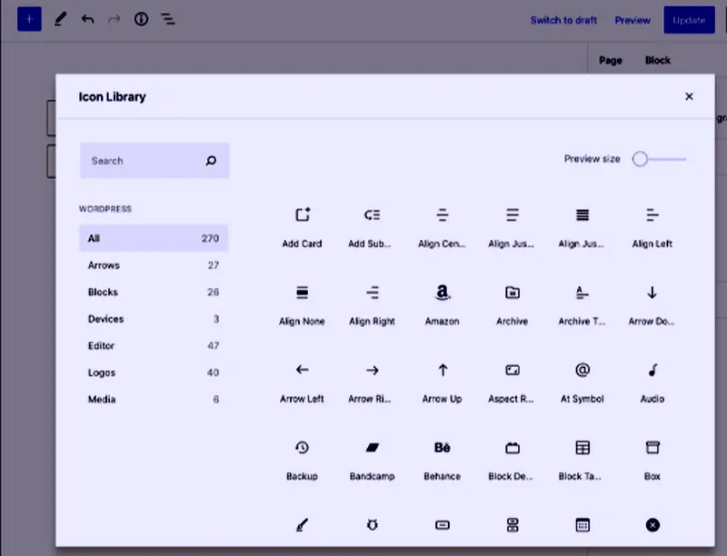Select the Tools pencil icon
This screenshot has width=727, height=556.
click(x=60, y=19)
